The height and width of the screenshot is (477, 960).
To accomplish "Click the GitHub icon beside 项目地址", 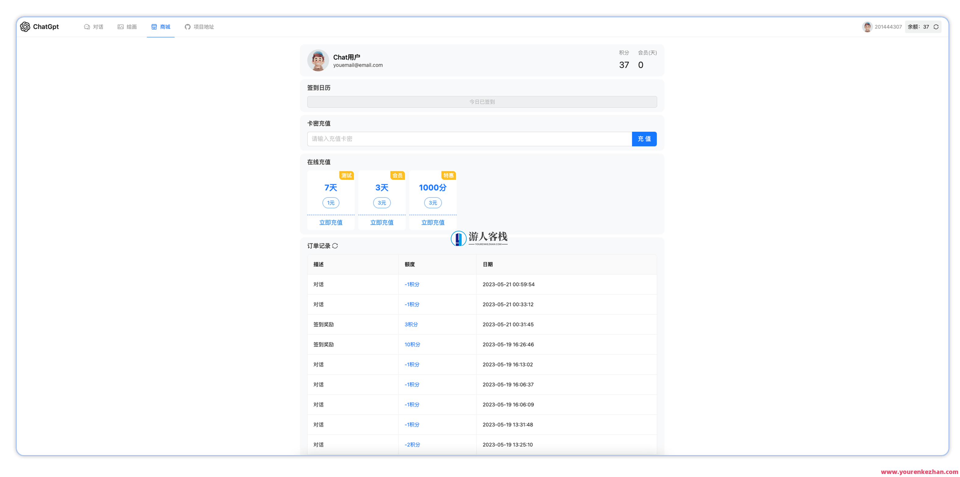I will (x=187, y=26).
